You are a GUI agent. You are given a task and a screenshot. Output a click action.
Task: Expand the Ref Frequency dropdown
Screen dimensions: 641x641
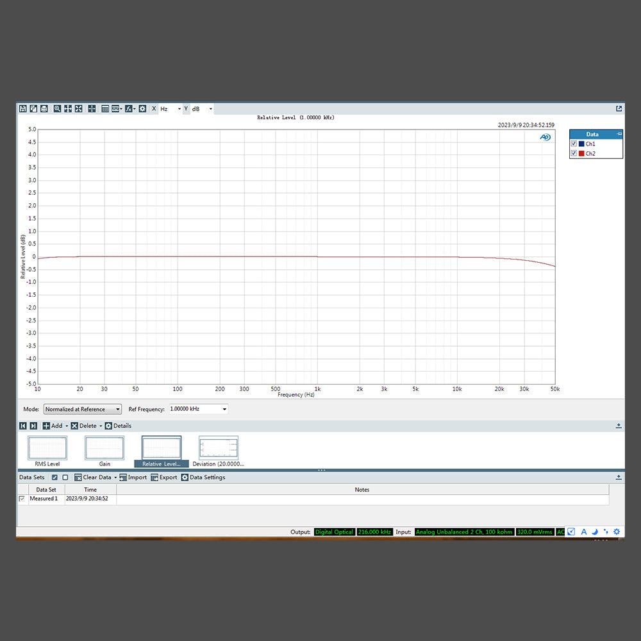[224, 409]
